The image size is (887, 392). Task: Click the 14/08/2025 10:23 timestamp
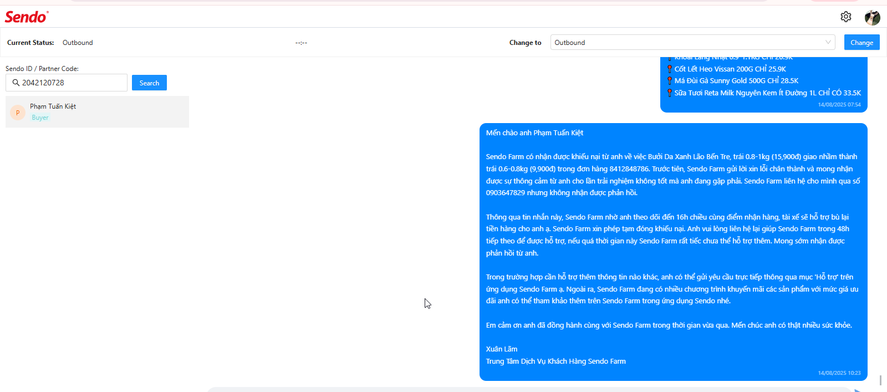(x=839, y=373)
